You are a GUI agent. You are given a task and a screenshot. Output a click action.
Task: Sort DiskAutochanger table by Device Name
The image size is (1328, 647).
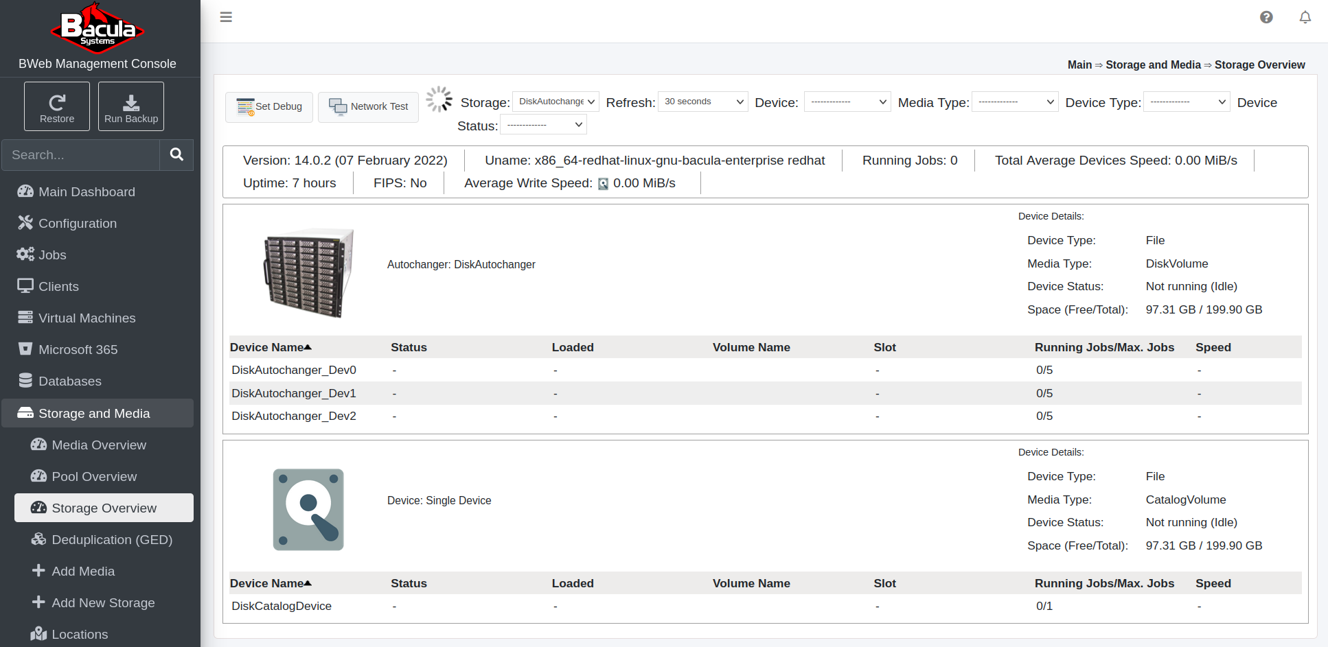coord(271,347)
